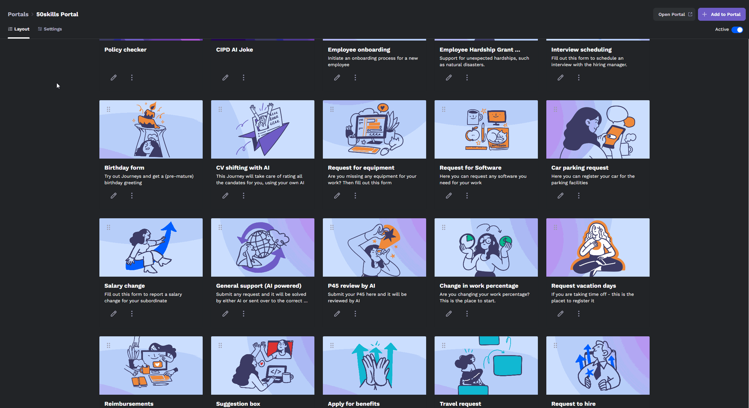
Task: Grab drag handle on Salary change card
Action: pyautogui.click(x=108, y=227)
